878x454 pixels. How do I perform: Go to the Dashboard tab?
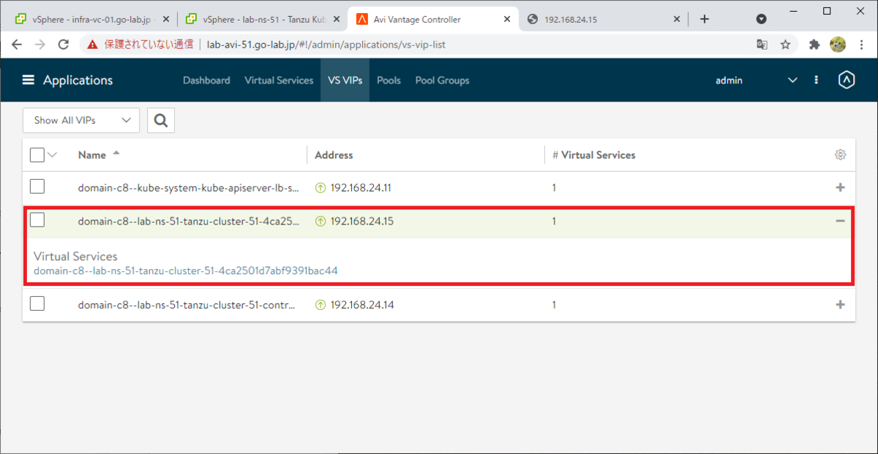206,80
